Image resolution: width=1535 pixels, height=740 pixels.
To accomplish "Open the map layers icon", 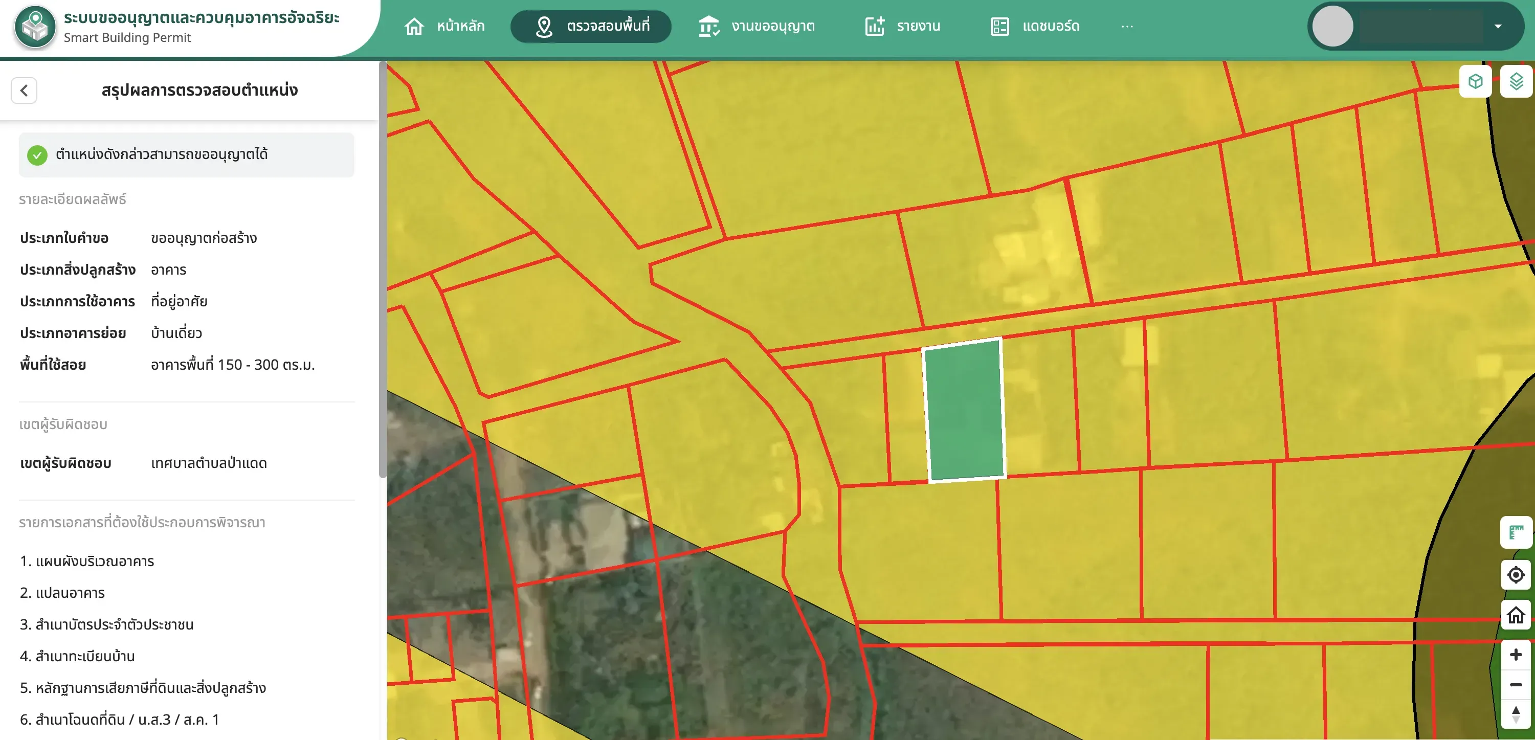I will click(x=1516, y=82).
